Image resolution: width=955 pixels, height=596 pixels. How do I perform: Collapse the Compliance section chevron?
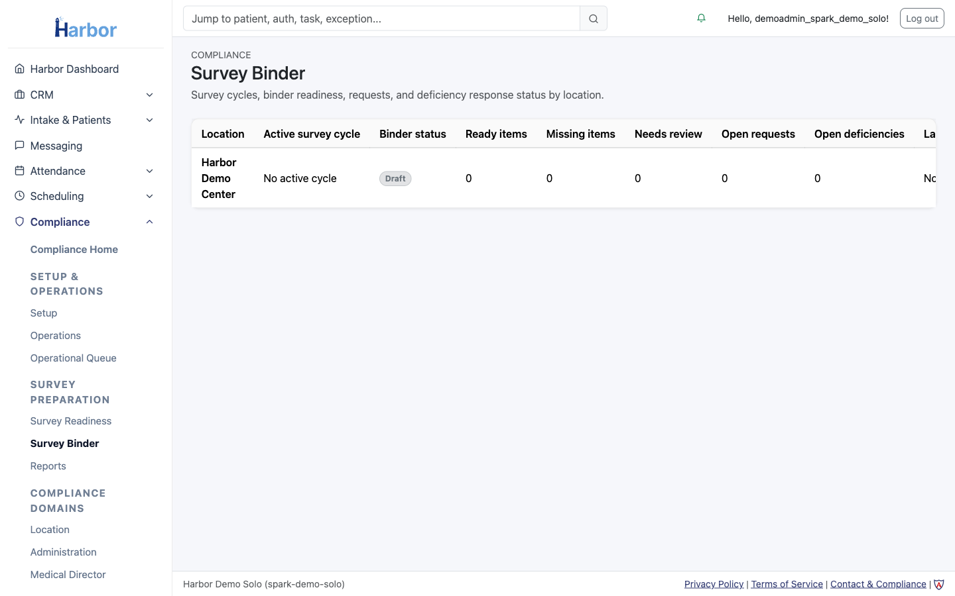coord(150,222)
